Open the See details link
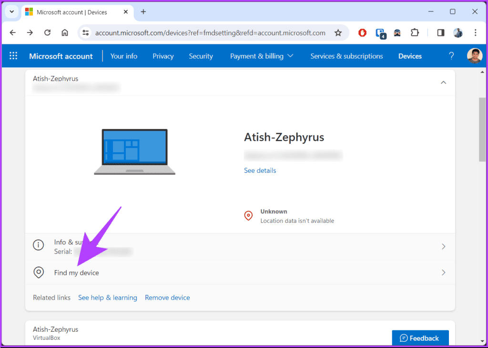This screenshot has width=488, height=348. [x=260, y=170]
